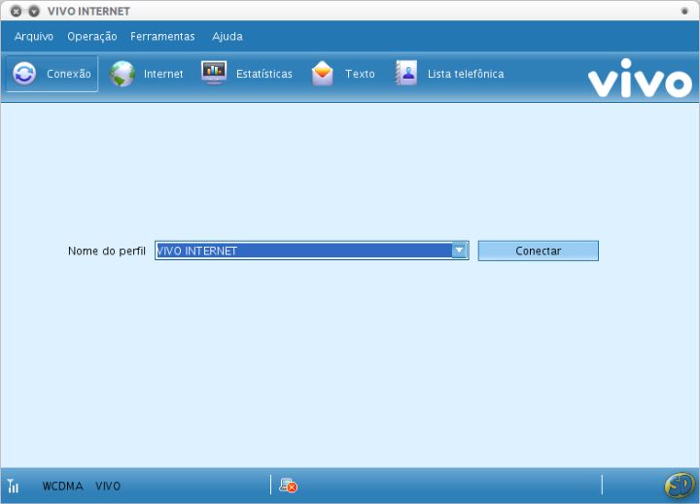This screenshot has height=504, width=700.
Task: Switch to the Estatísticas tab label
Action: click(x=264, y=74)
